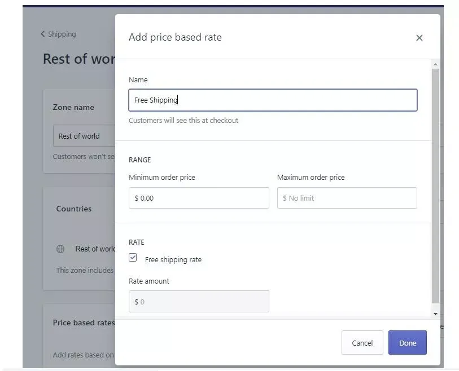The width and height of the screenshot is (459, 371).
Task: Click the Rate amount input box
Action: pos(199,302)
